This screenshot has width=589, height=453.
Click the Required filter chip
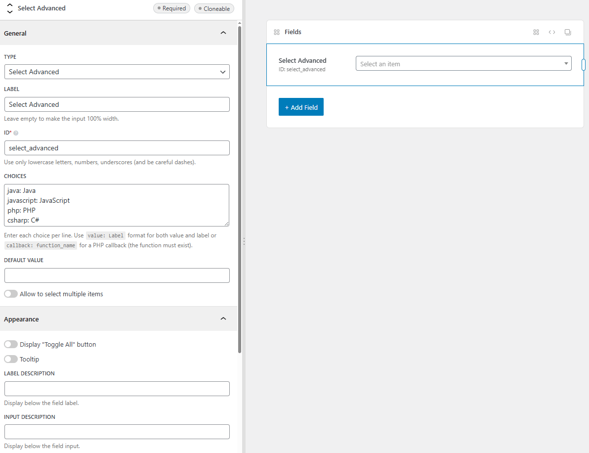[x=171, y=8]
